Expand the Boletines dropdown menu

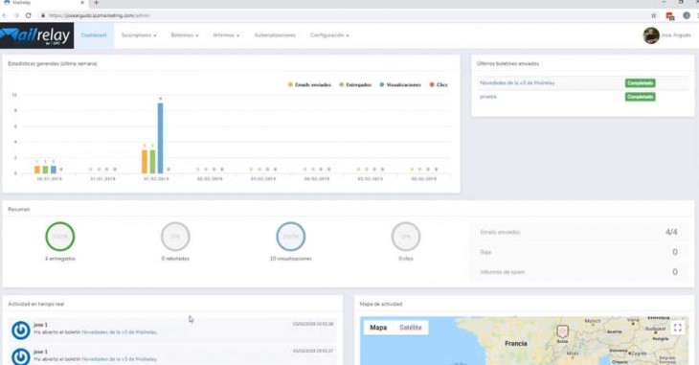(185, 35)
